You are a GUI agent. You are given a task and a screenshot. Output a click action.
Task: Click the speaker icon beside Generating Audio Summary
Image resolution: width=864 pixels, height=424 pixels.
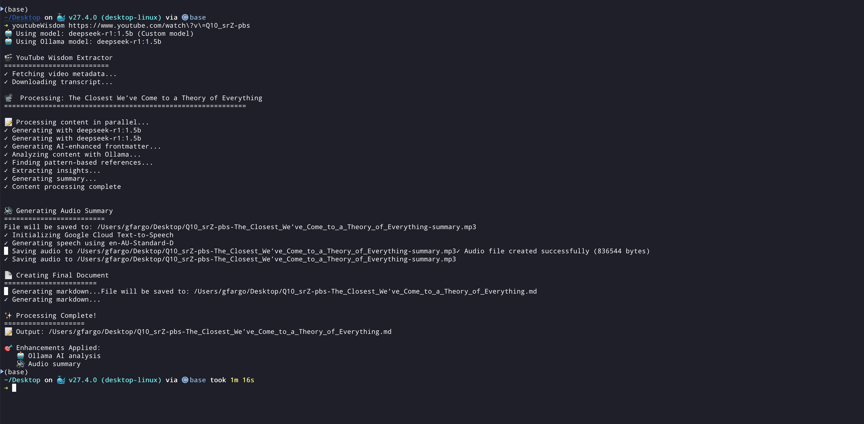[8, 210]
